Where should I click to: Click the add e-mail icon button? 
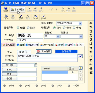[x=81, y=68]
